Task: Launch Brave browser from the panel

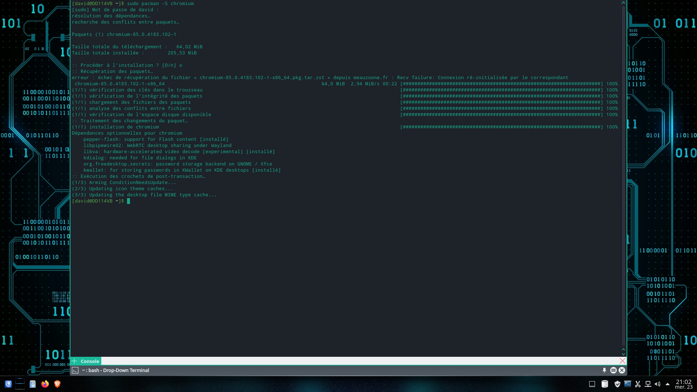Action: [x=57, y=384]
